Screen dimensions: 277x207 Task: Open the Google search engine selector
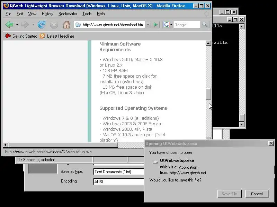[x=168, y=24]
